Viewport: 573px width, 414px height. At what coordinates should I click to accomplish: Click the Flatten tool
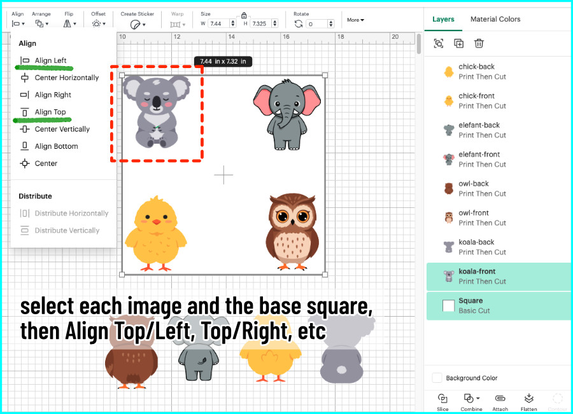[529, 402]
